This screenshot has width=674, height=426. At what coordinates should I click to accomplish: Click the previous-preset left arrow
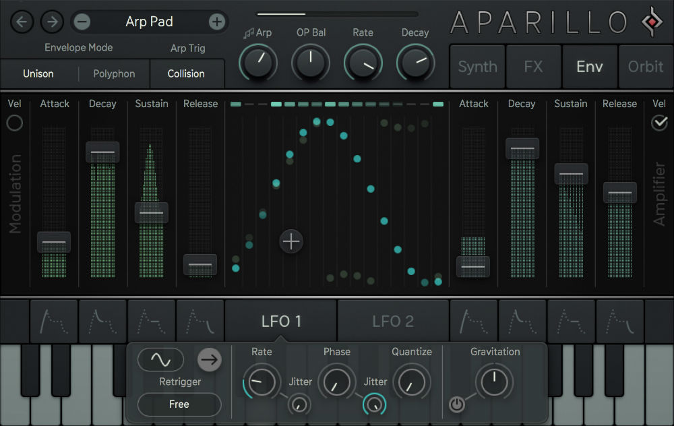tap(22, 22)
